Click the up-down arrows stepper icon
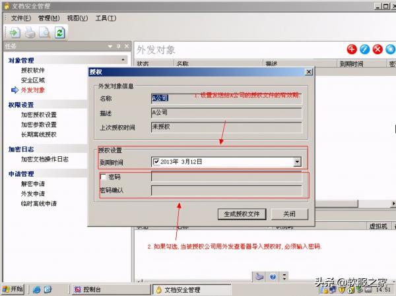This screenshot has width=396, height=296. point(284,277)
